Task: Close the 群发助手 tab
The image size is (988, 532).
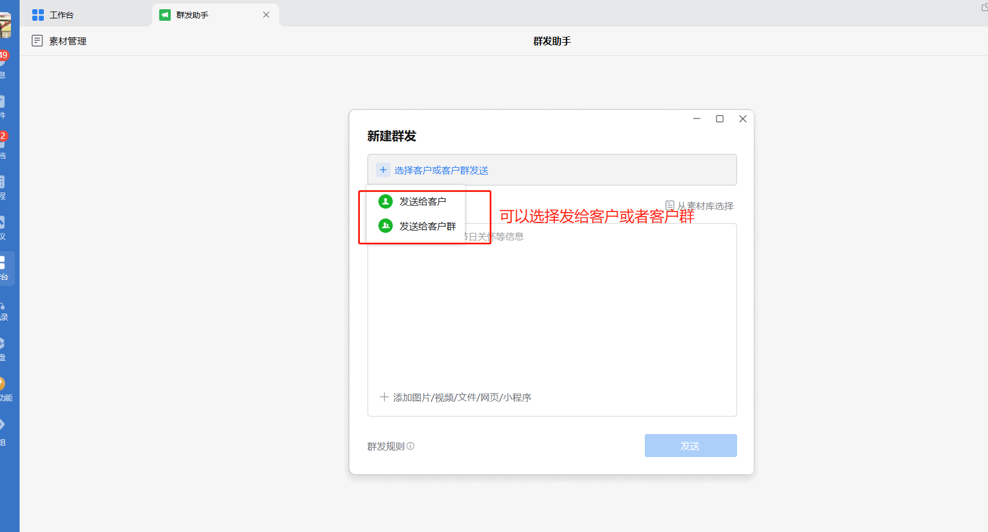Action: pos(266,15)
